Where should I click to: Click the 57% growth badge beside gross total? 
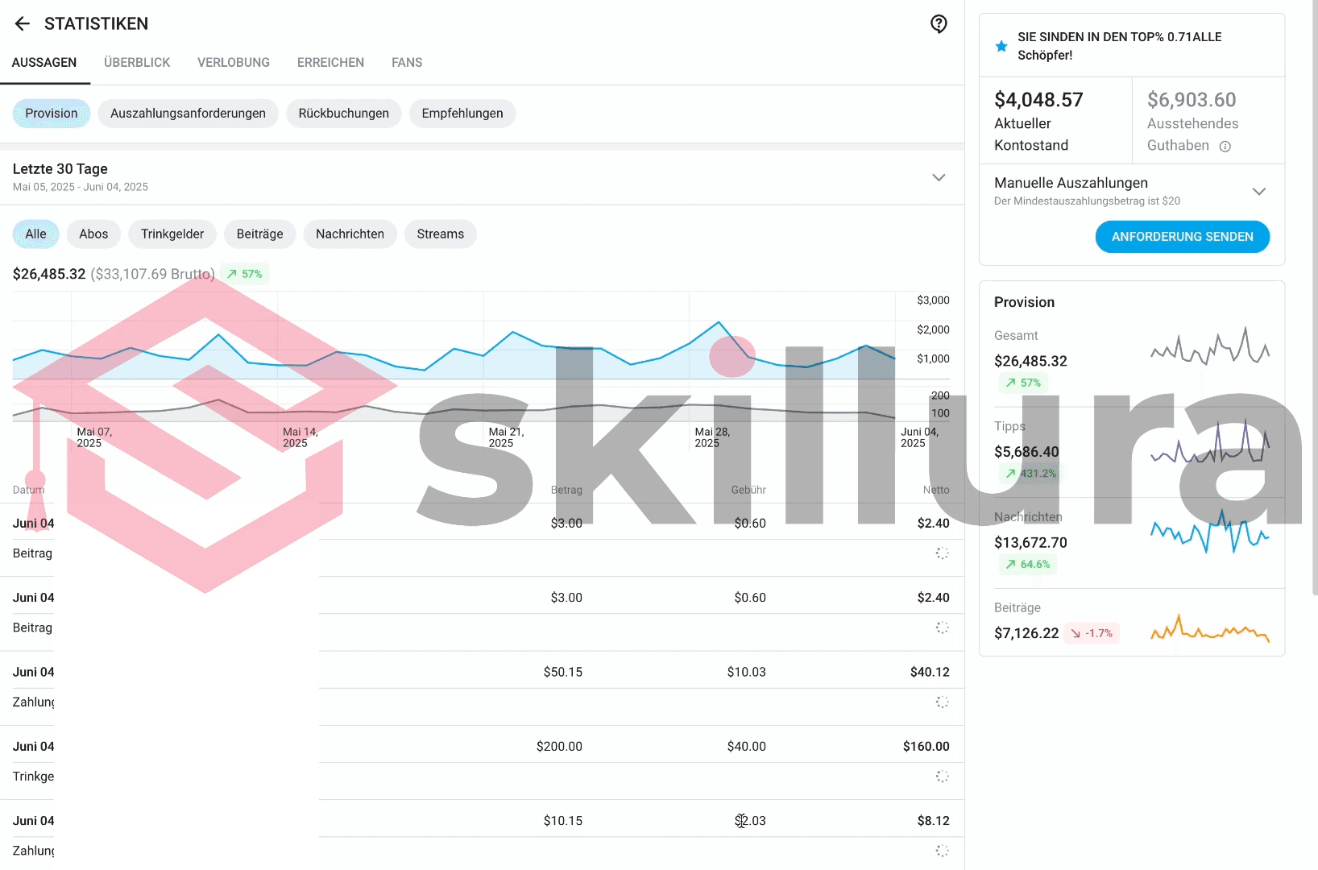[x=244, y=274]
